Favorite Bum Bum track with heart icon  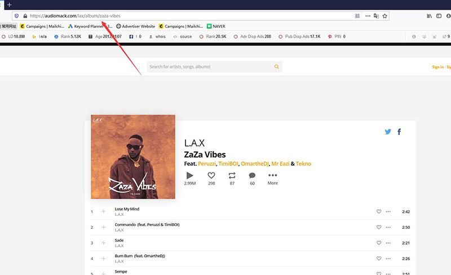pos(379,259)
